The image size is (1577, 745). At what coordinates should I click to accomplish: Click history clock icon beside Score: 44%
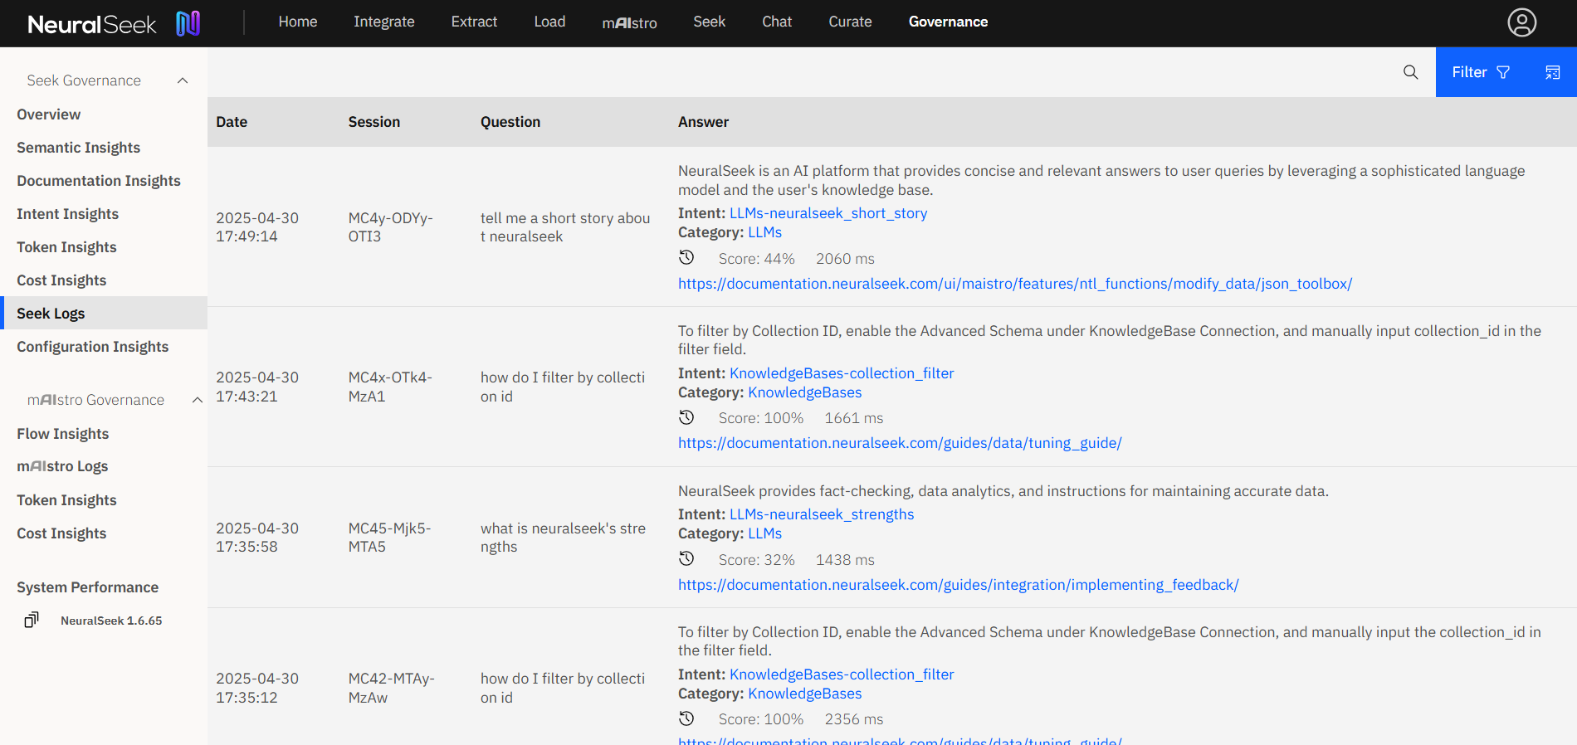pos(686,257)
